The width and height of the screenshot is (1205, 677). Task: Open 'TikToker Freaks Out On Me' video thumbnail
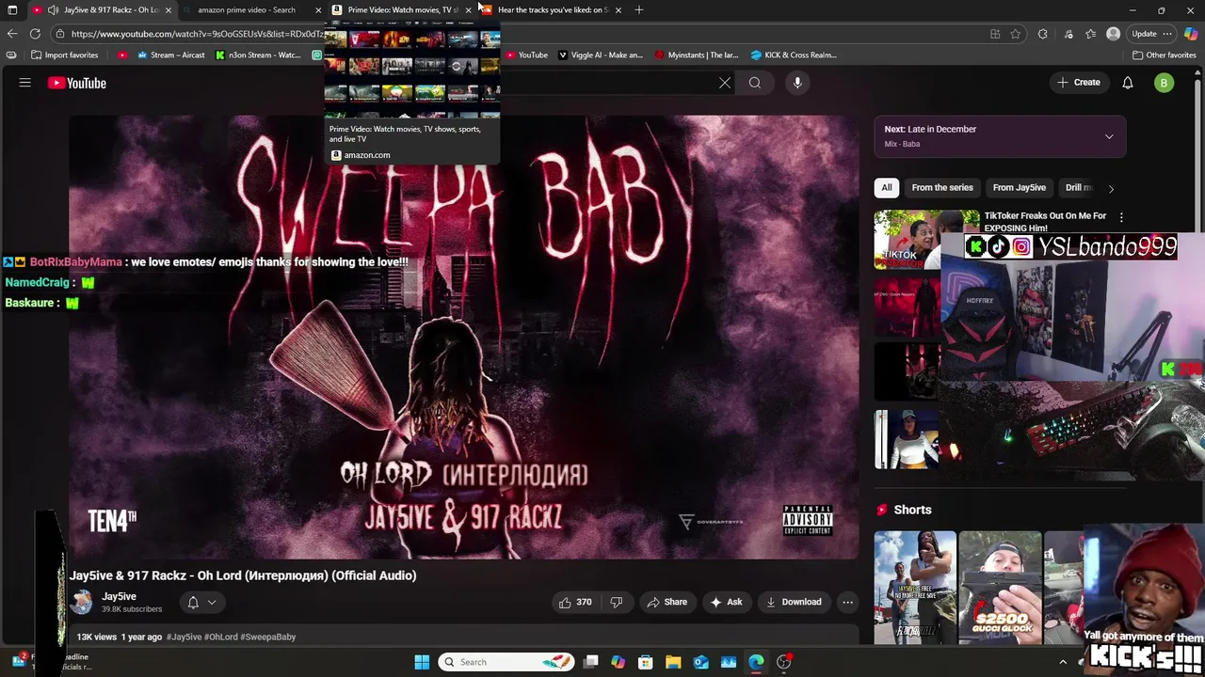(926, 240)
